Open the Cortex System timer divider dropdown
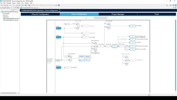Viewport: 177px width, 100px height. click(123, 39)
